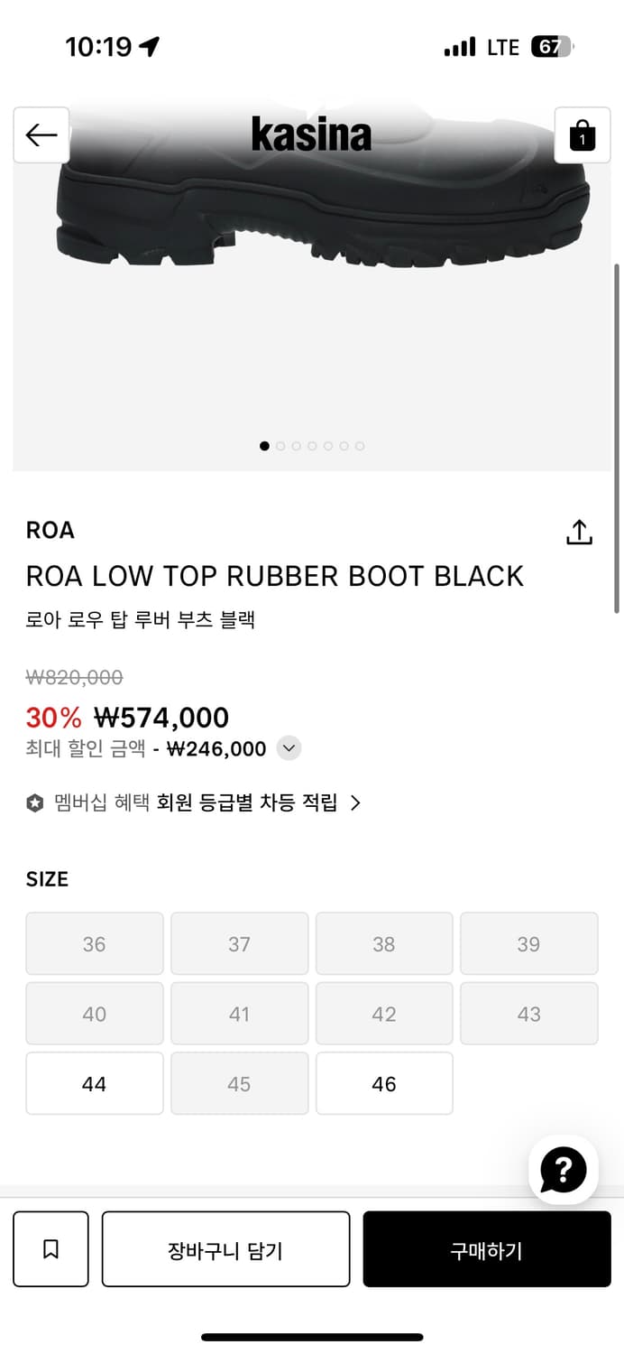Select size 44

tap(95, 1083)
